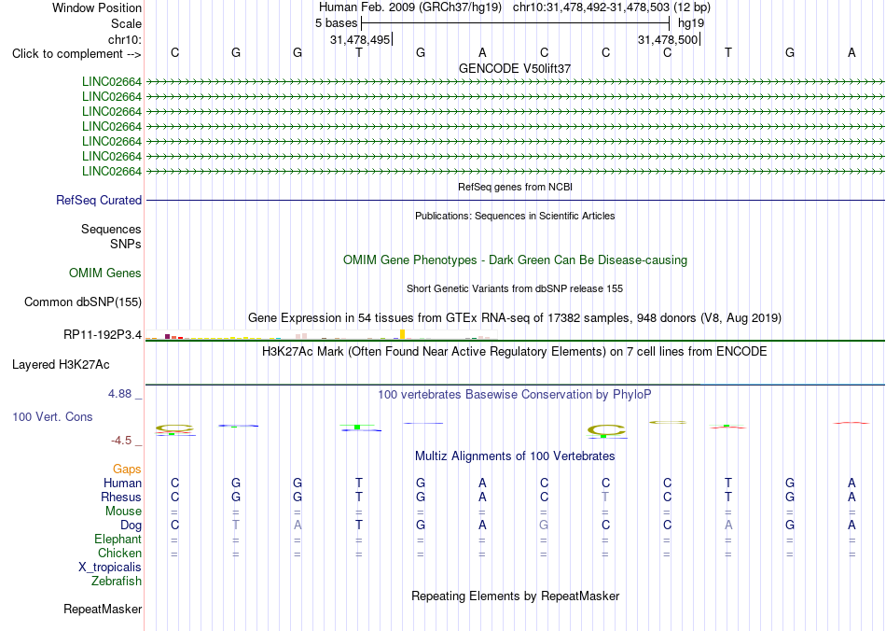Click the red conservation mark above last base
The image size is (886, 631).
[x=851, y=422]
